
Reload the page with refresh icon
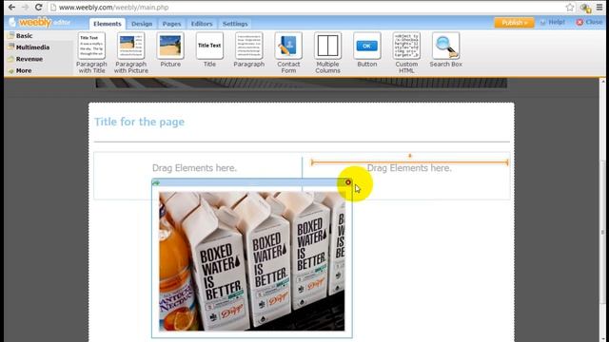pos(38,7)
